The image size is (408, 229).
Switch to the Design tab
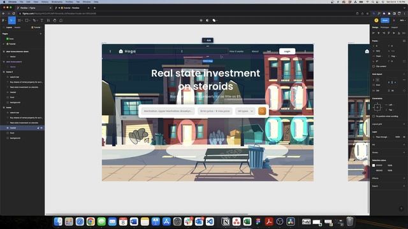pyautogui.click(x=375, y=27)
